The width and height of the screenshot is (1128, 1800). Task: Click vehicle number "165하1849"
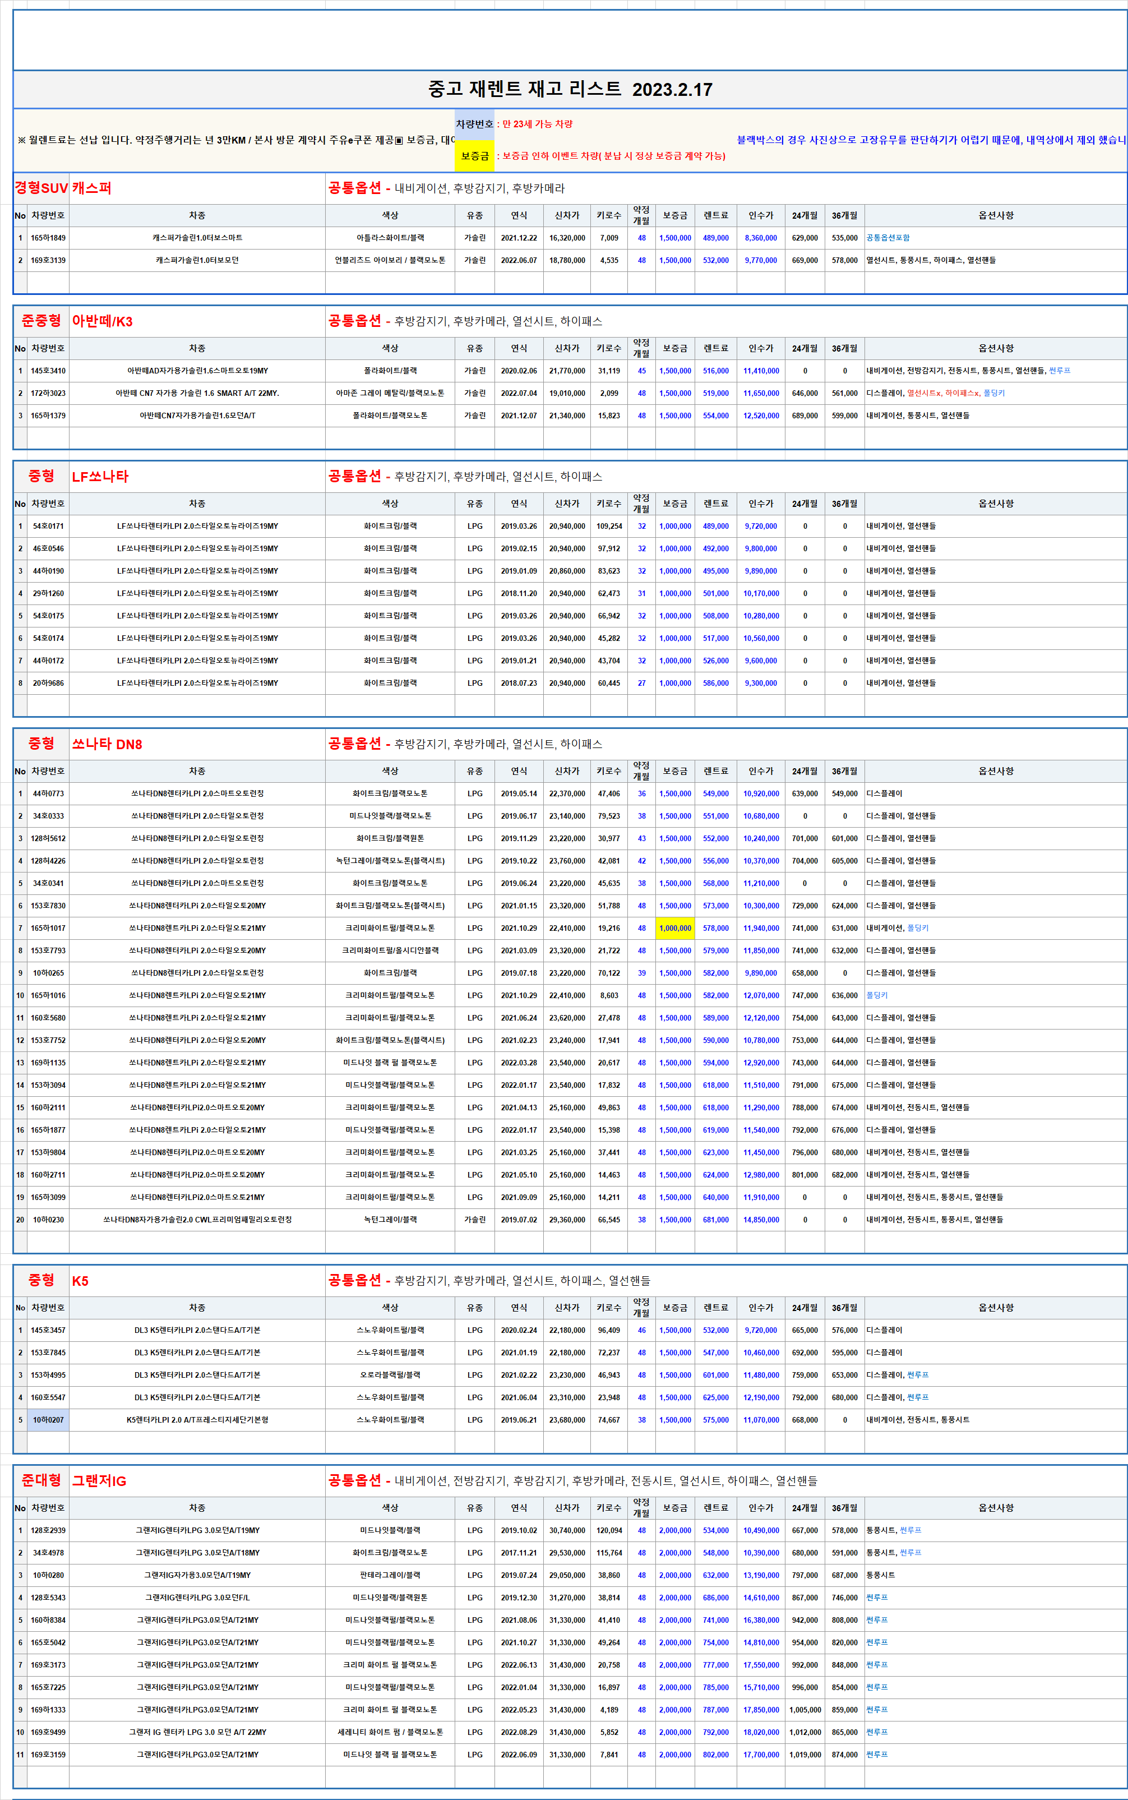[x=48, y=238]
